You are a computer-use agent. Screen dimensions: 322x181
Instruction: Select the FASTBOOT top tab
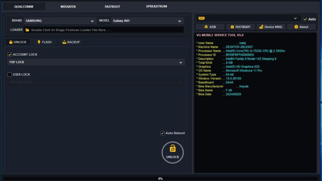pyautogui.click(x=112, y=7)
